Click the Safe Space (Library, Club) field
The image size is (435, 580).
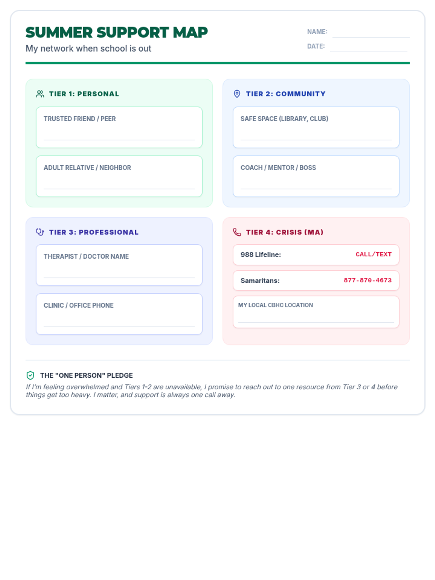(316, 133)
